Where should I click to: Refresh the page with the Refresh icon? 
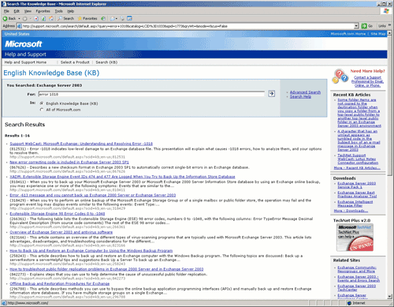pos(43,19)
